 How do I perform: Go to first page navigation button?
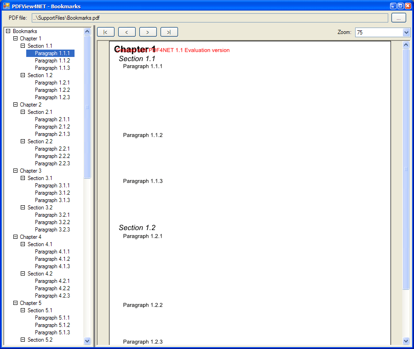click(105, 32)
